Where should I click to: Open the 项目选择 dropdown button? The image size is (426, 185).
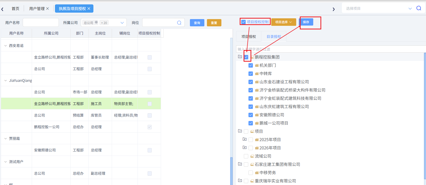(x=284, y=22)
